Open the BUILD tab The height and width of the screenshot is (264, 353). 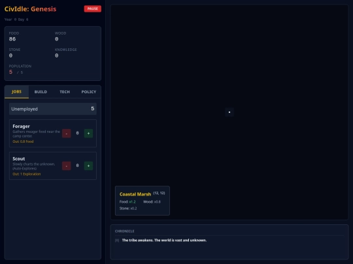(41, 92)
